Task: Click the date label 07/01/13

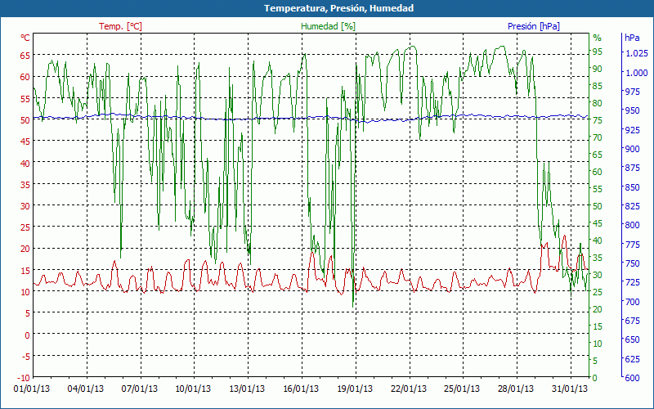Action: pos(139,389)
